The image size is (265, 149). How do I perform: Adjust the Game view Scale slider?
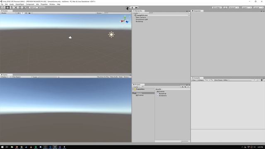(48, 77)
